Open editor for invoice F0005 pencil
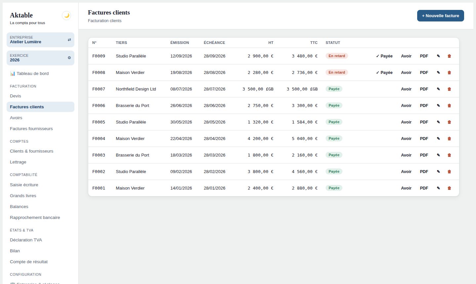The height and width of the screenshot is (284, 476). pyautogui.click(x=438, y=122)
